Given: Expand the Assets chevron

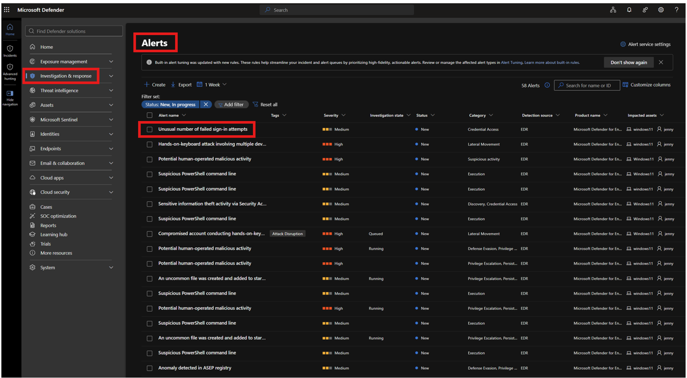Looking at the screenshot, I should click(x=111, y=105).
